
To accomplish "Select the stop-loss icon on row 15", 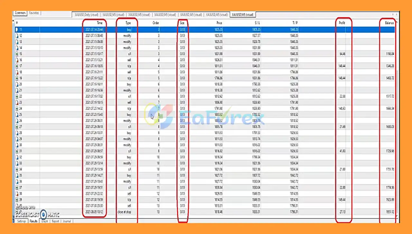I will pos(17,54).
